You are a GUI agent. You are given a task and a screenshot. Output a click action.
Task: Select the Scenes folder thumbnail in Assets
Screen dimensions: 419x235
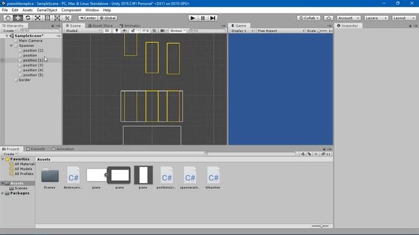(x=50, y=178)
